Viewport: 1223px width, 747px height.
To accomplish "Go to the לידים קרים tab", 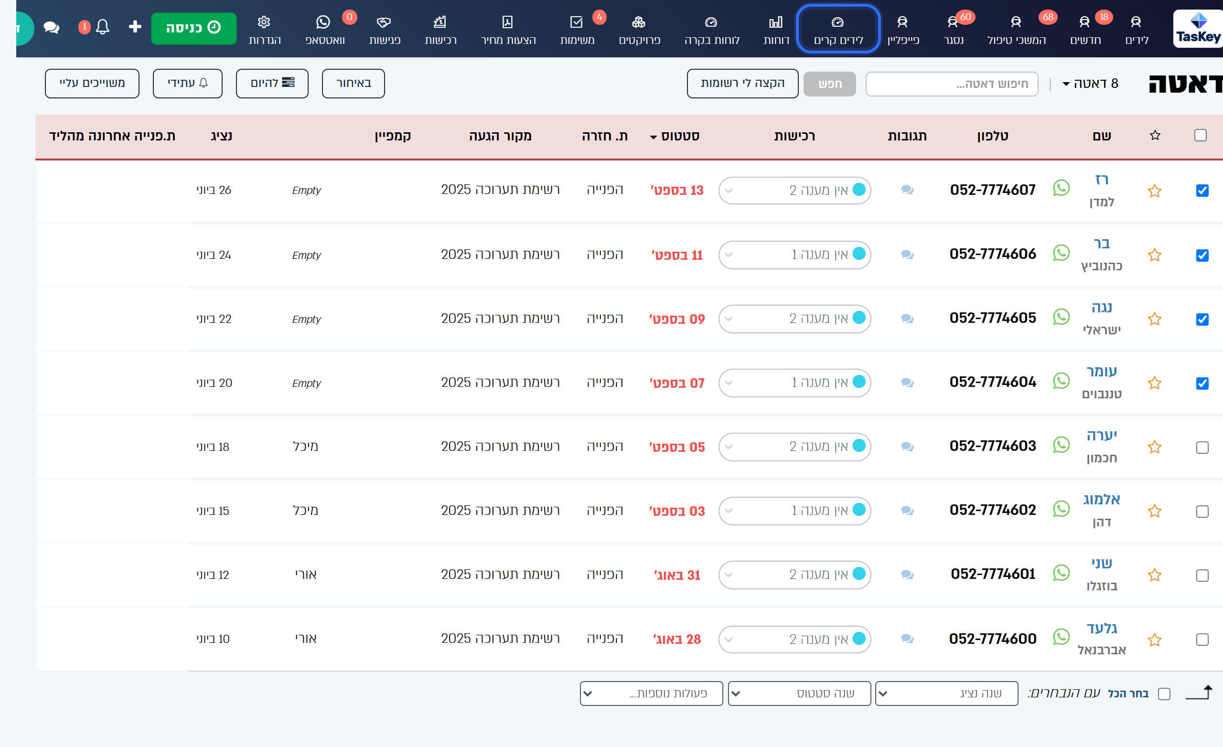I will (838, 28).
